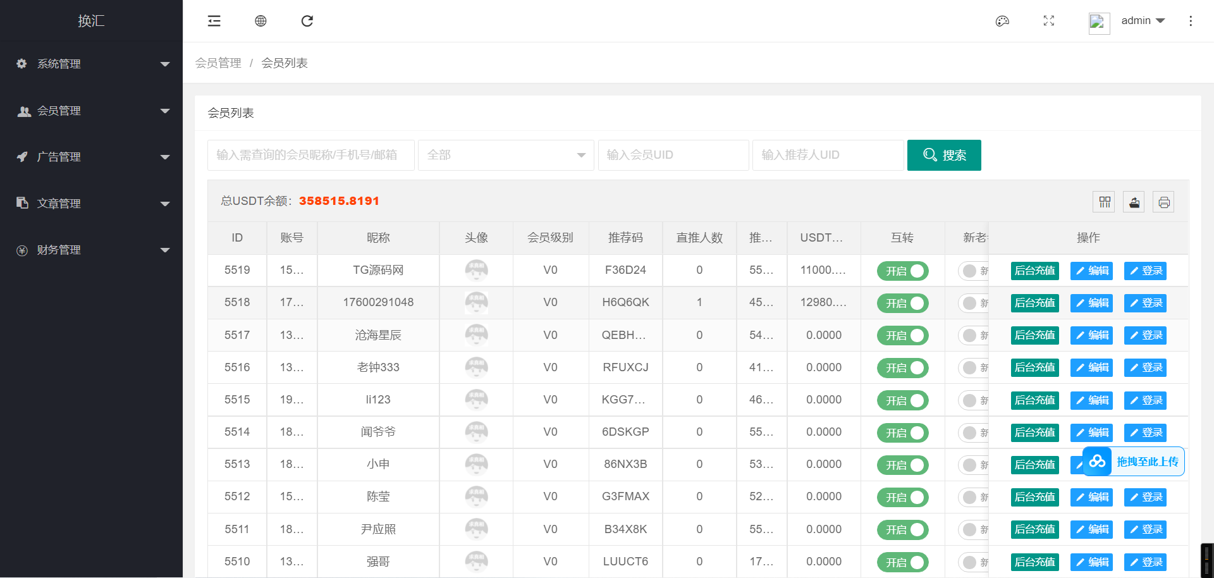This screenshot has width=1214, height=578.
Task: Open the 文章管理 sidebar menu
Action: coord(92,204)
